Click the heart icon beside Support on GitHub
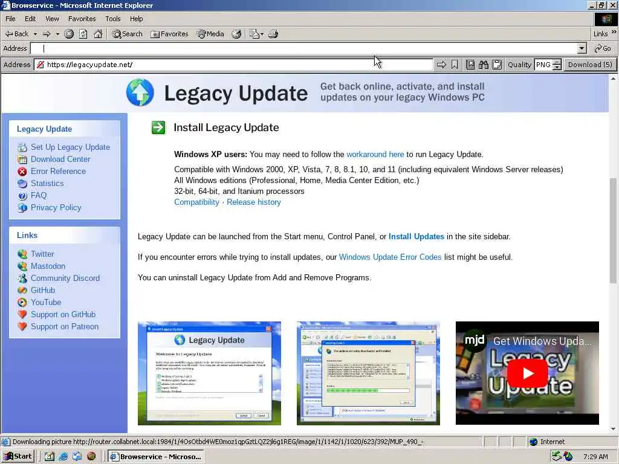619x464 pixels. pyautogui.click(x=22, y=314)
